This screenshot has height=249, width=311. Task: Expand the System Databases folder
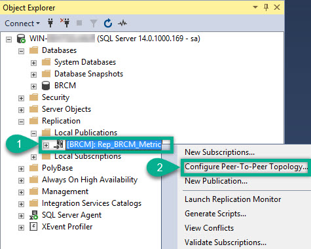(33, 63)
